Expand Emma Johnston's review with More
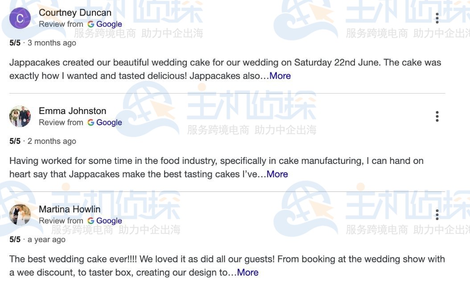The height and width of the screenshot is (290, 470). coord(277,174)
